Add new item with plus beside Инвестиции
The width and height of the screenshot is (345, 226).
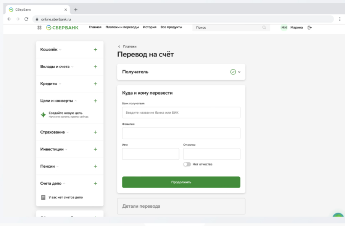point(95,149)
